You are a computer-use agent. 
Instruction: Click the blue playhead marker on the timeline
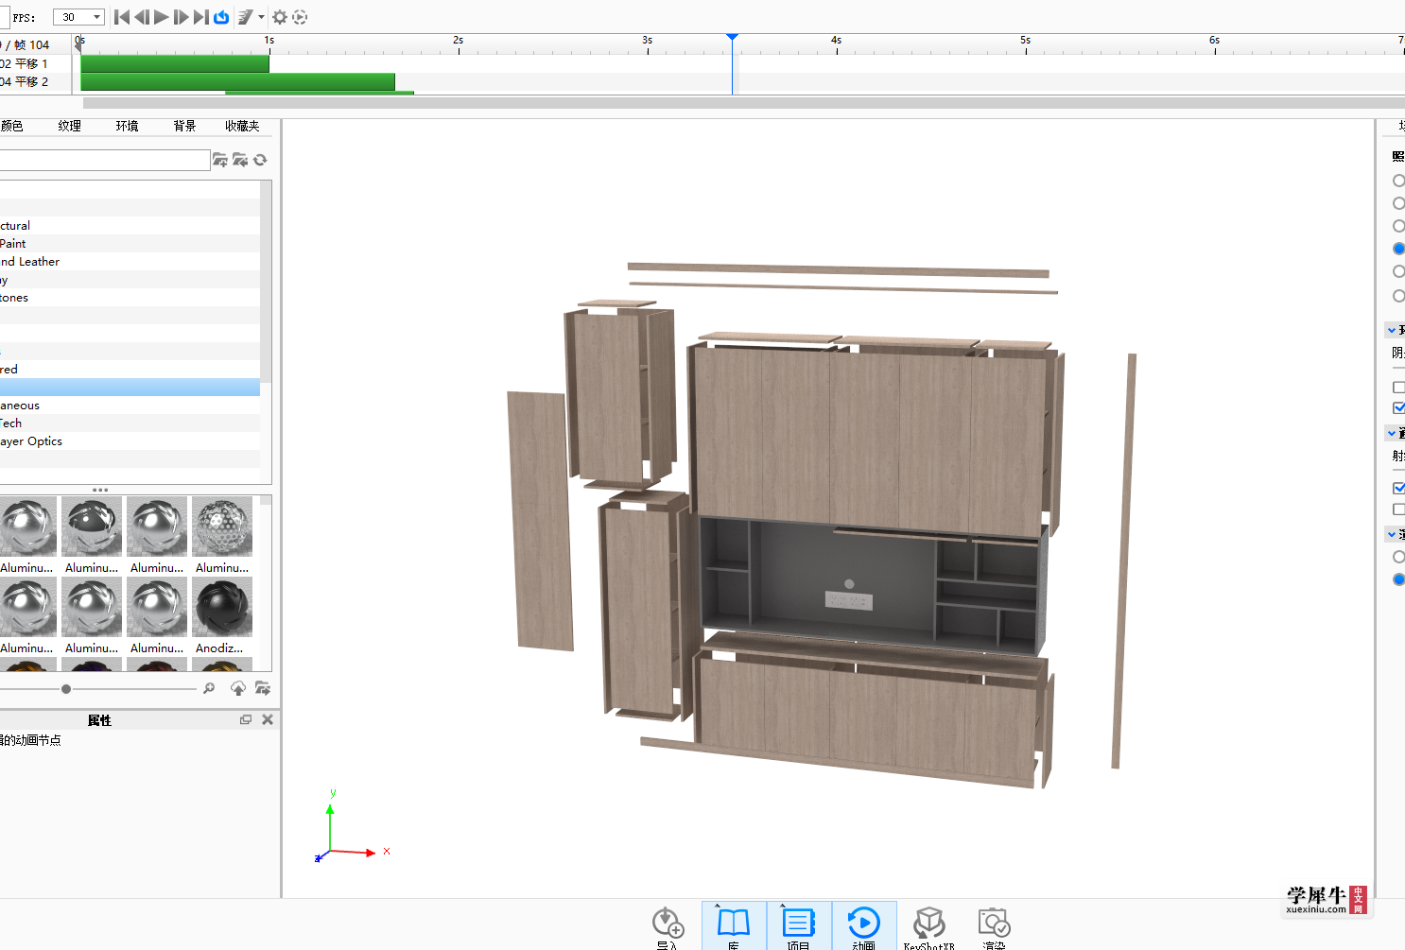pos(733,38)
